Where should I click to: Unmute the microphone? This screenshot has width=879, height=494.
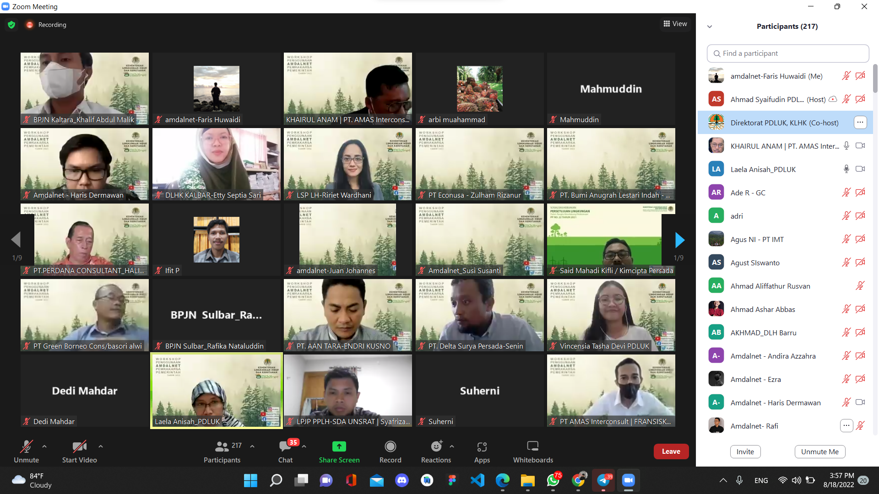coord(26,446)
